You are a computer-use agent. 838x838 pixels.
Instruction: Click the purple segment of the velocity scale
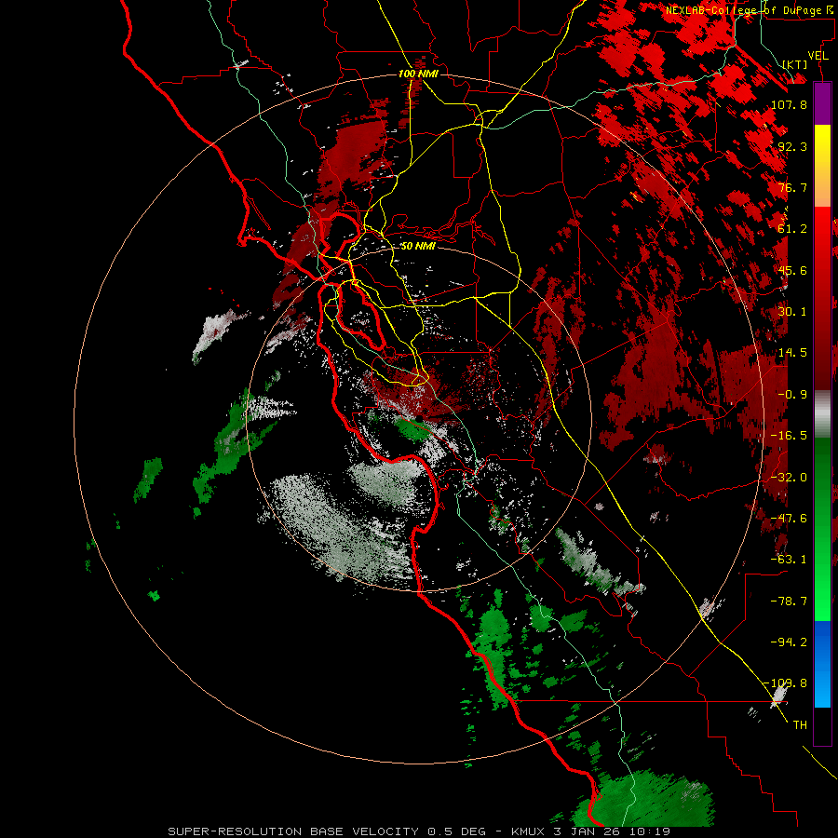click(x=822, y=103)
